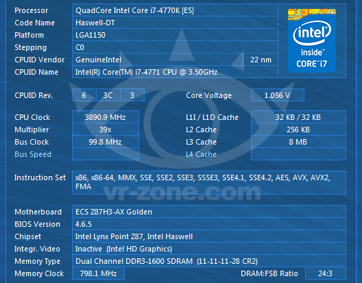Select the processor name 'QuadCore Intel Core i7-4770K [ES]'
The width and height of the screenshot is (362, 283).
pos(134,10)
